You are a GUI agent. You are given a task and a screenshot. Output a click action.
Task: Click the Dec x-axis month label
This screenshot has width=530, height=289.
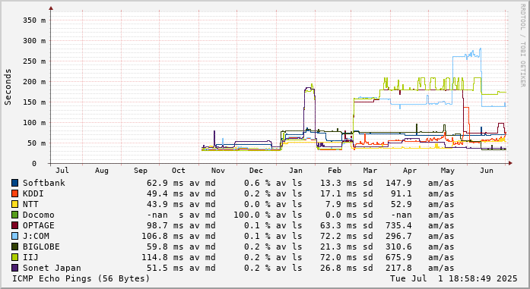point(256,171)
